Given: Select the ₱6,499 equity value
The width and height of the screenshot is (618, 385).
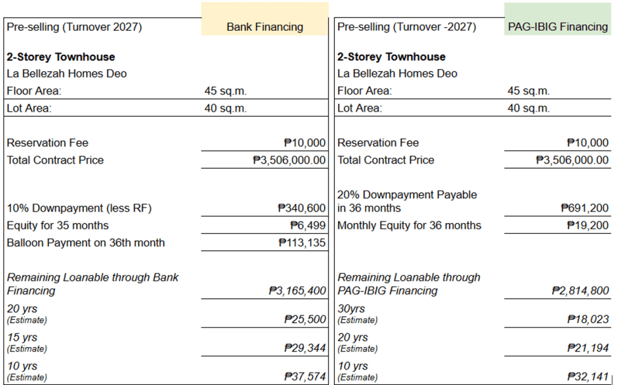Looking at the screenshot, I should [x=308, y=225].
